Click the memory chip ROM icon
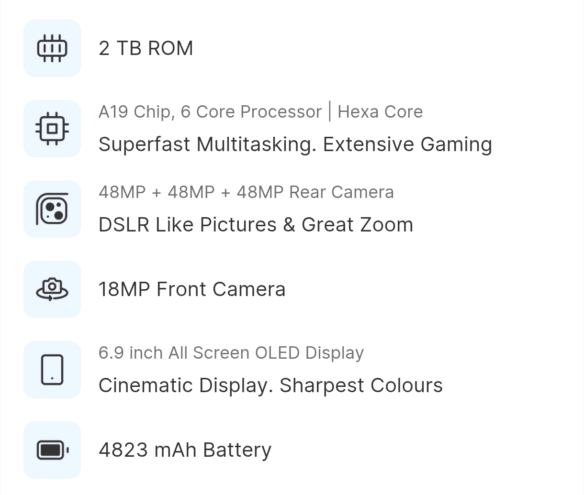This screenshot has width=584, height=495. pyautogui.click(x=52, y=48)
